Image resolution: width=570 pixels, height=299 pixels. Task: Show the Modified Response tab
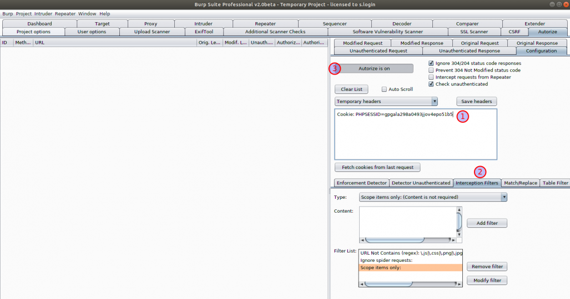click(x=422, y=43)
